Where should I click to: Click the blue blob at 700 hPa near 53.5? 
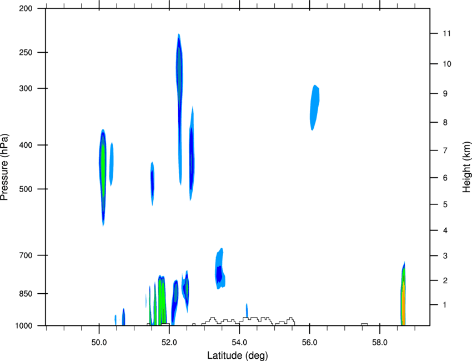[x=220, y=269]
